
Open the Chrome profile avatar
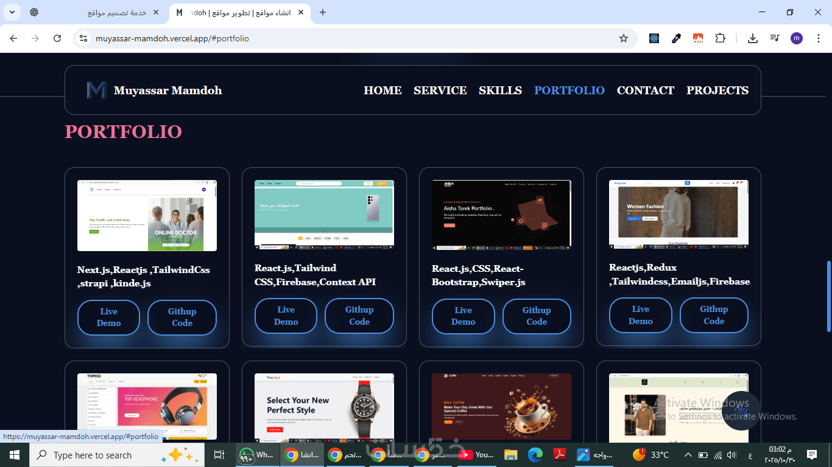click(797, 38)
